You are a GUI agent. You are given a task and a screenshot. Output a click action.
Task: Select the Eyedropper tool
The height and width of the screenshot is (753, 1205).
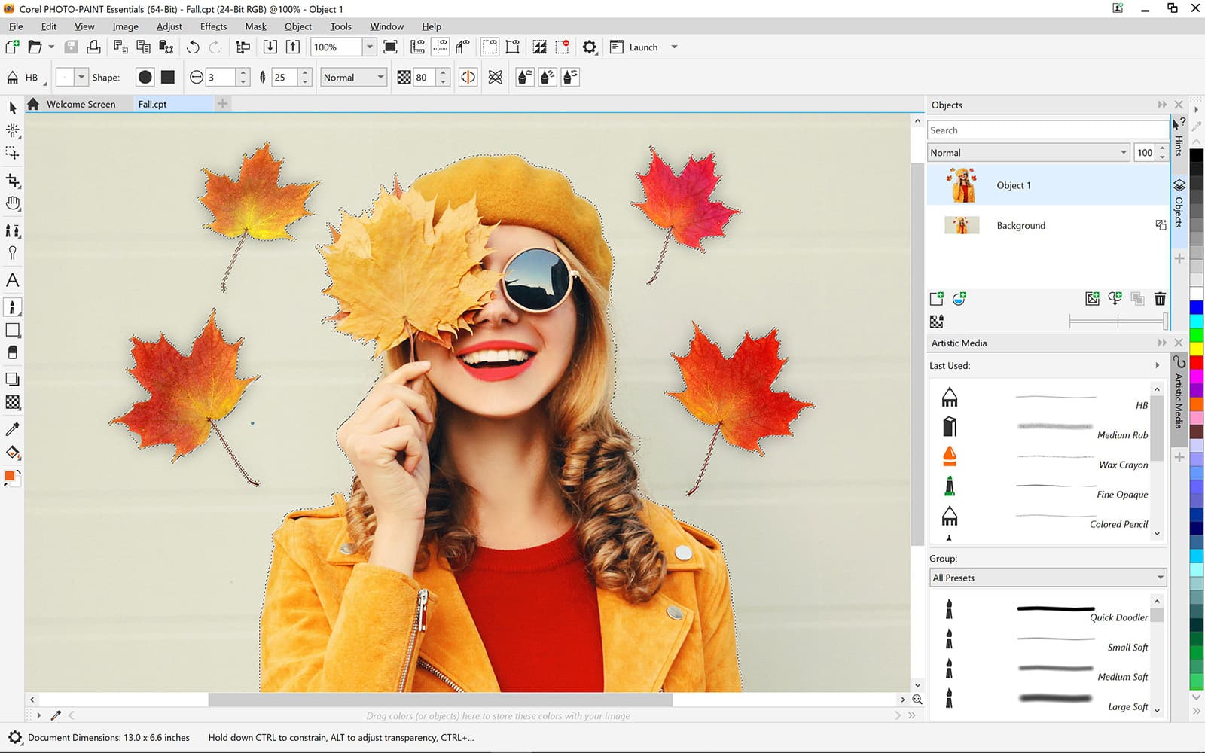(12, 429)
